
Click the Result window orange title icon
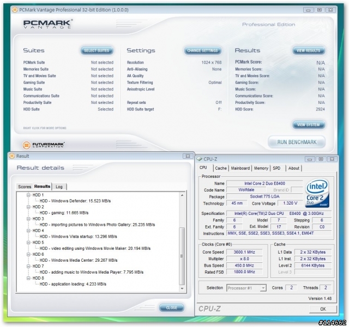(12, 156)
